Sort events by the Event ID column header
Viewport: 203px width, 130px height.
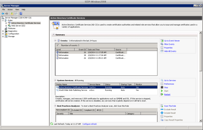click(x=81, y=49)
